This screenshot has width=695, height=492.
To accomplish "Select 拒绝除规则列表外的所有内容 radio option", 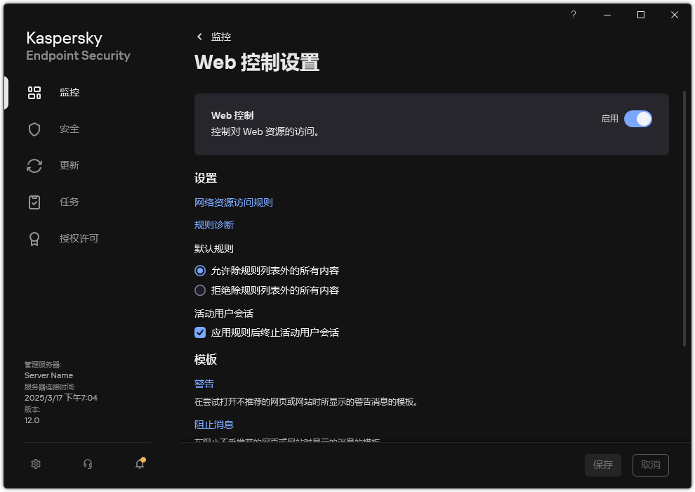I will [x=200, y=290].
